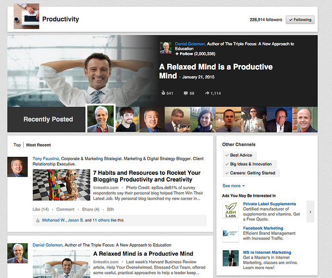Click the Productivity channel logo image
The image size is (332, 278).
[x=27, y=16]
